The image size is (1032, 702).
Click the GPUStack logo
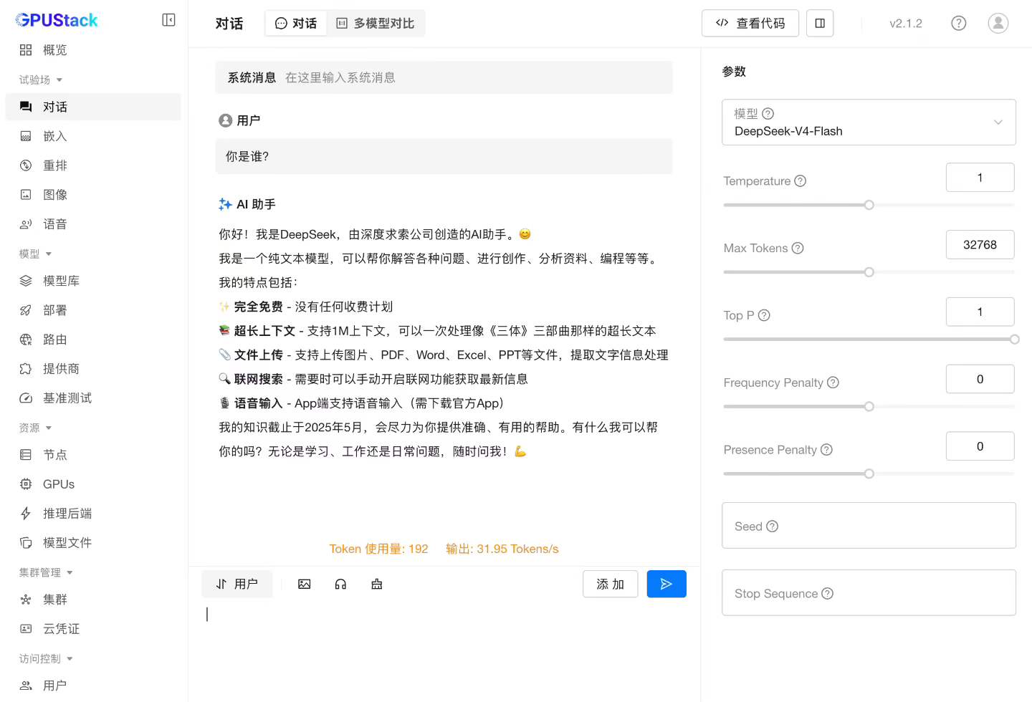click(x=57, y=20)
